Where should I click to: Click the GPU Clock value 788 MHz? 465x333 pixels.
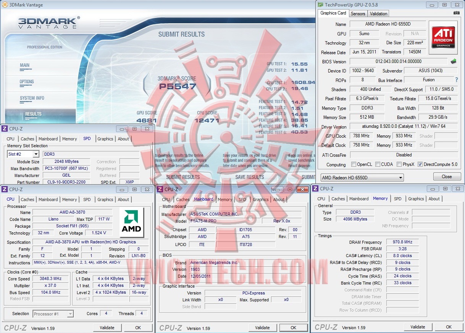[x=360, y=136]
